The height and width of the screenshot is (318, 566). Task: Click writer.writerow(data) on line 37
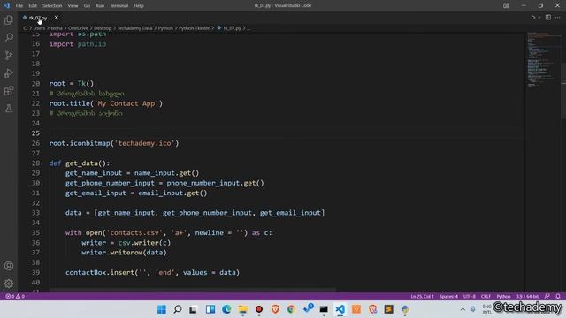click(x=124, y=253)
